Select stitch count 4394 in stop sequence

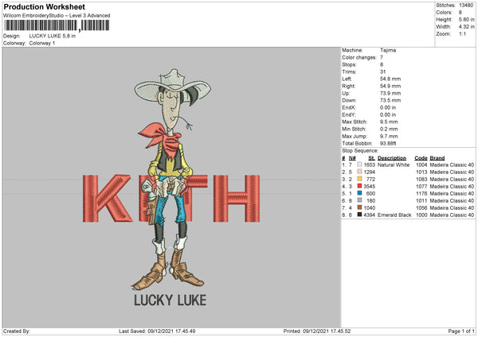[x=370, y=215]
